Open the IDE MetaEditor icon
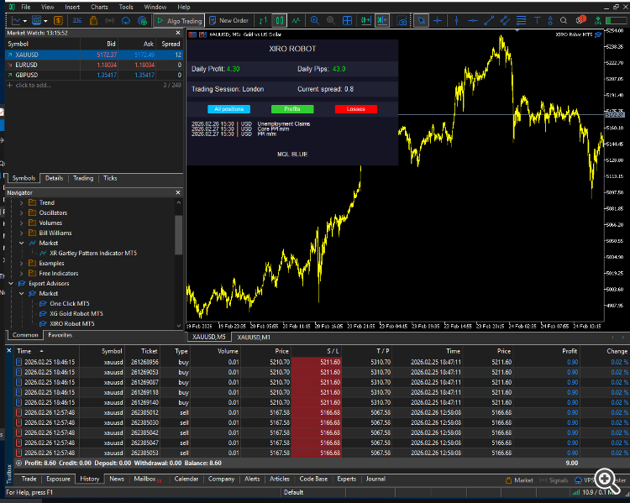 coord(77,20)
